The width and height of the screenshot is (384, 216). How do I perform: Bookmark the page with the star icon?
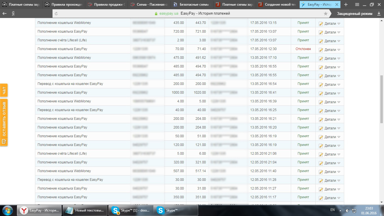point(326,13)
